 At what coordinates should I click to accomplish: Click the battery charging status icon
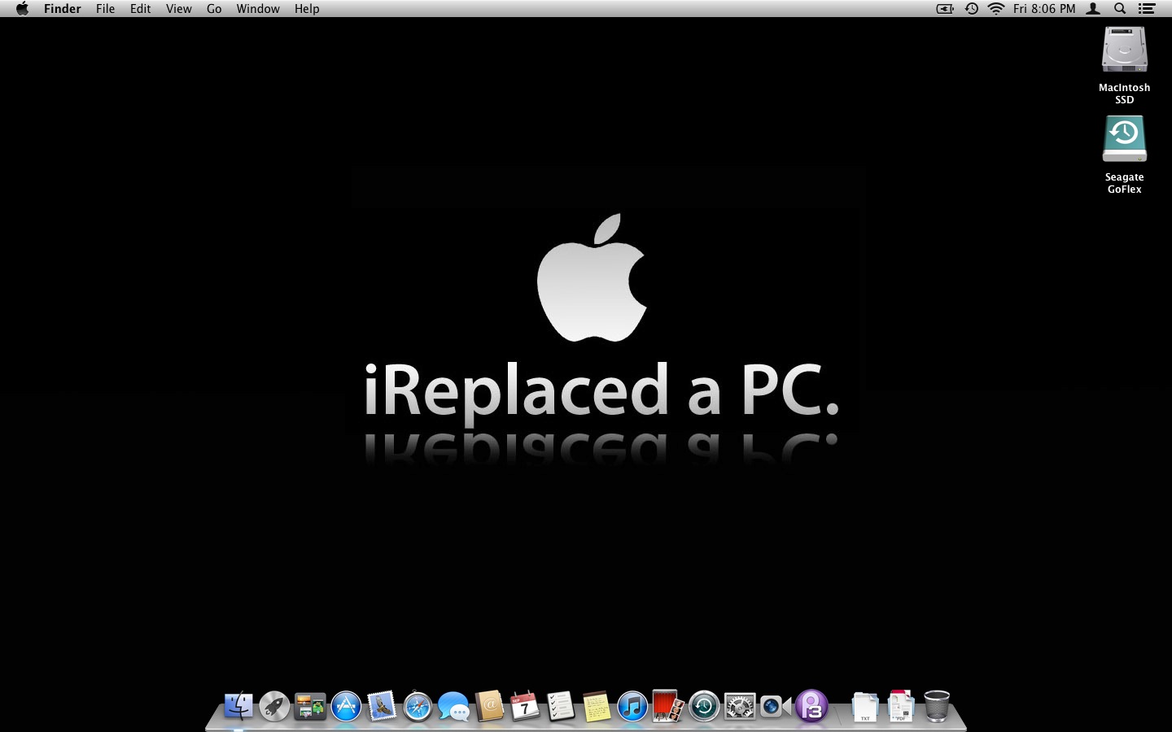click(x=945, y=9)
